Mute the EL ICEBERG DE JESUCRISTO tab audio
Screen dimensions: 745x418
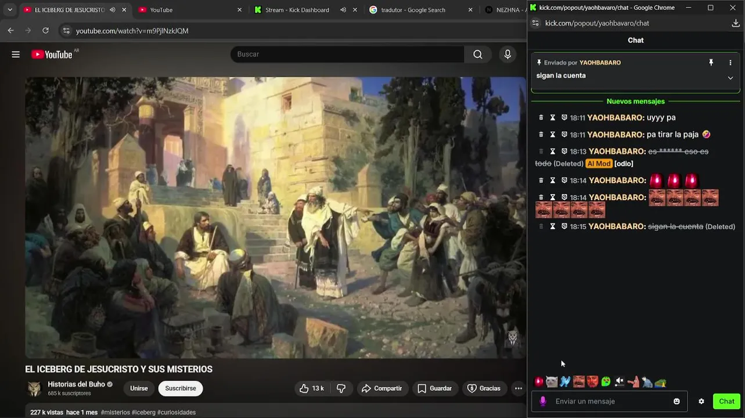coord(112,10)
